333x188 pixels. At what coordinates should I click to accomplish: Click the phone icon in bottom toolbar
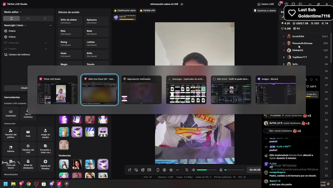[x=158, y=170]
